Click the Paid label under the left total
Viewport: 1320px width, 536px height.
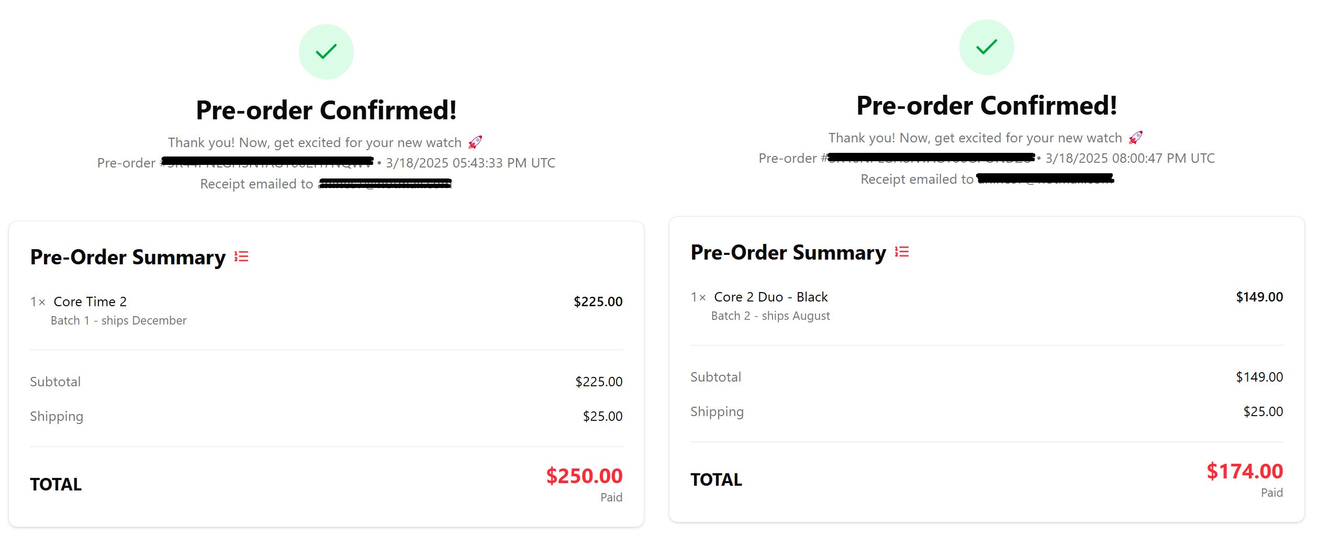[611, 497]
